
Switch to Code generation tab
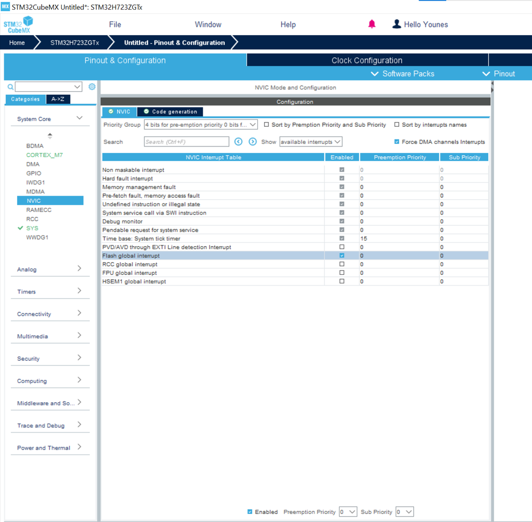[x=170, y=112]
